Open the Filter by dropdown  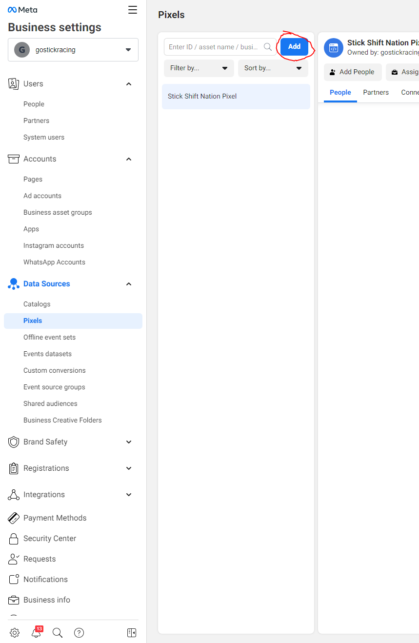199,68
